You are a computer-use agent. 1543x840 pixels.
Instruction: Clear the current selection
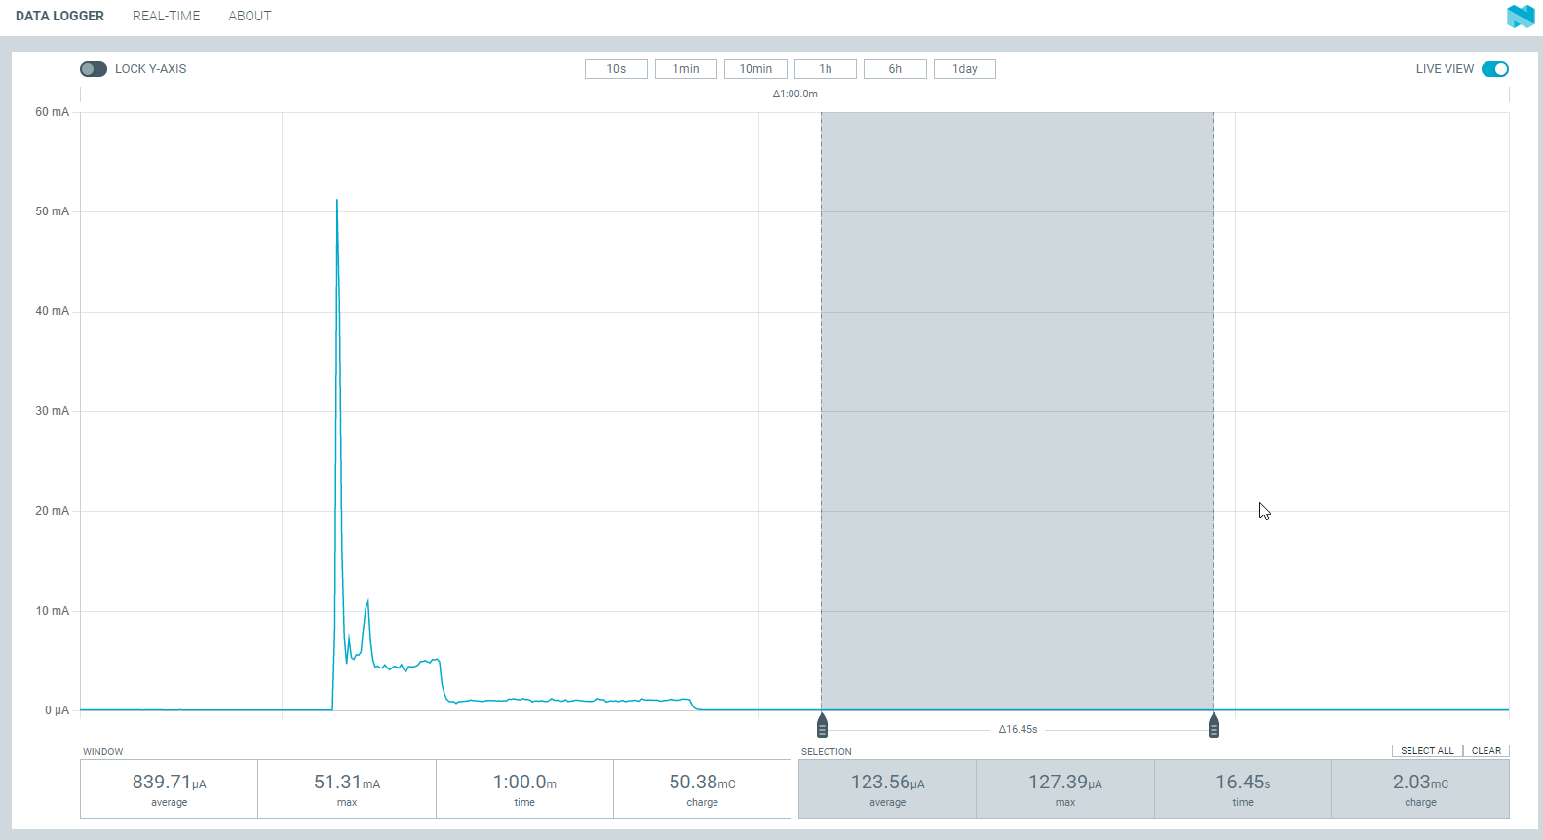pos(1485,751)
